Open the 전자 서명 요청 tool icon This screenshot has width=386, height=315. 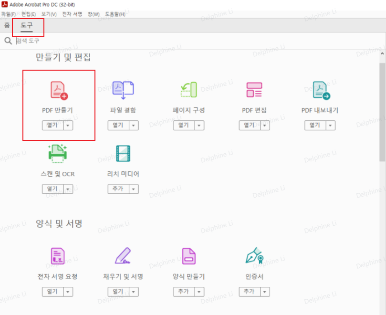click(x=57, y=256)
